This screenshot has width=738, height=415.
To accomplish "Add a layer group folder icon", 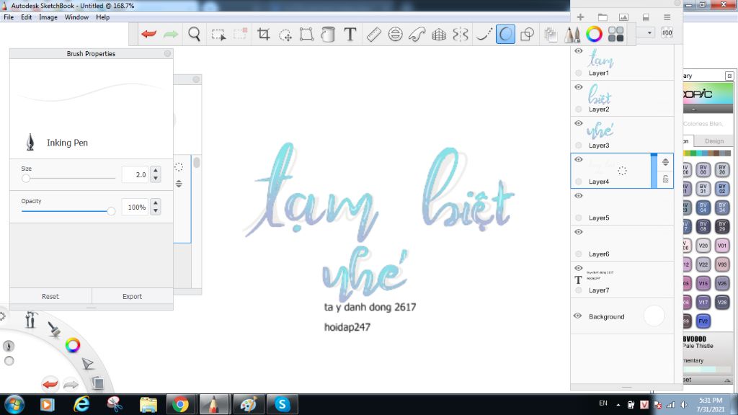I will pos(603,17).
